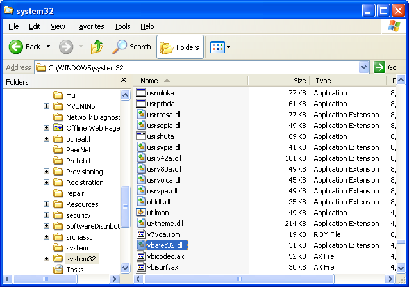Click the usrsdpia.dll file icon
The width and height of the screenshot is (409, 287).
141,126
